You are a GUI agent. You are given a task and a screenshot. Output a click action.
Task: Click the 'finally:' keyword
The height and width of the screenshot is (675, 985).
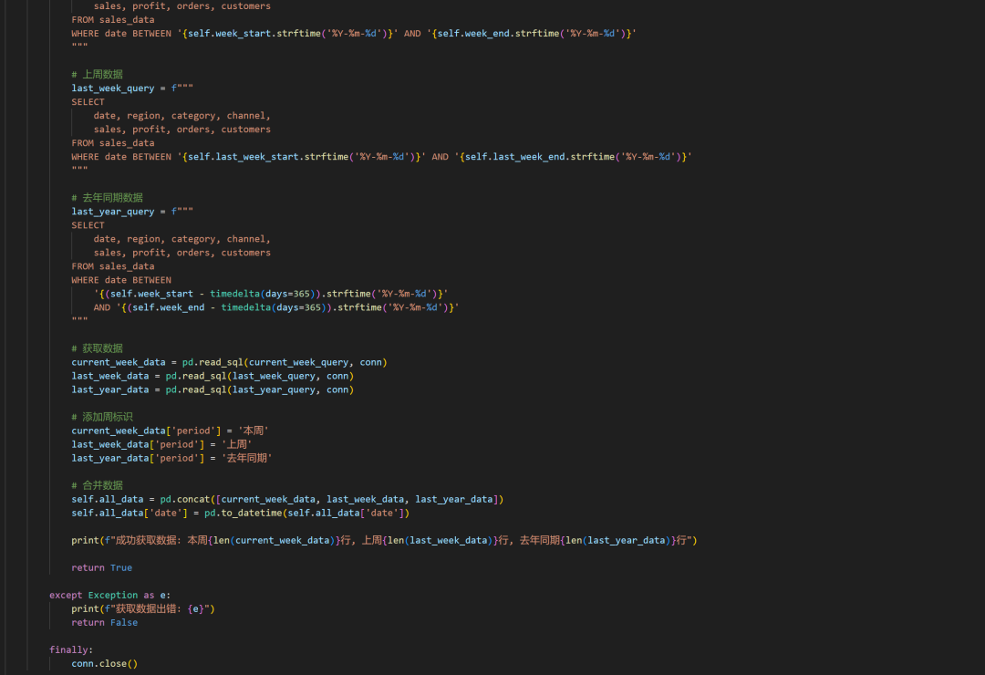(71, 649)
